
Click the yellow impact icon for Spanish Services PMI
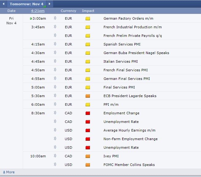pyautogui.click(x=88, y=44)
